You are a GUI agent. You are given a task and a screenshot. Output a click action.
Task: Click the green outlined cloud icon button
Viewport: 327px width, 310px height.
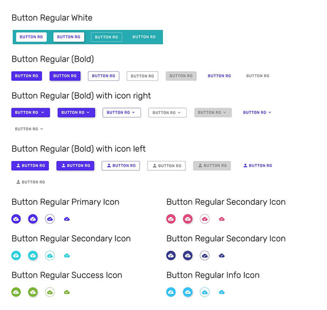pos(50,292)
